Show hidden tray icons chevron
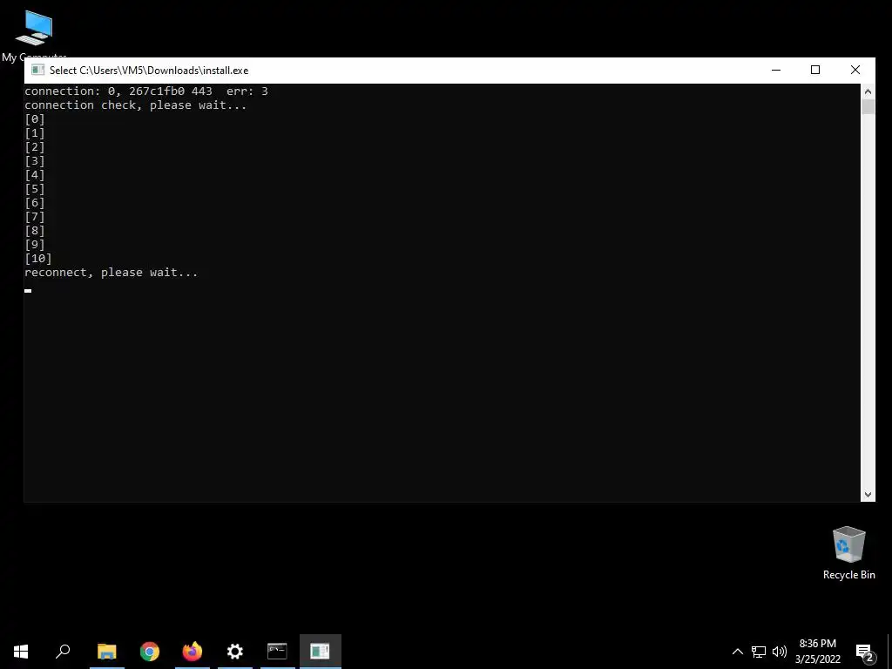This screenshot has width=892, height=669. pos(737,652)
